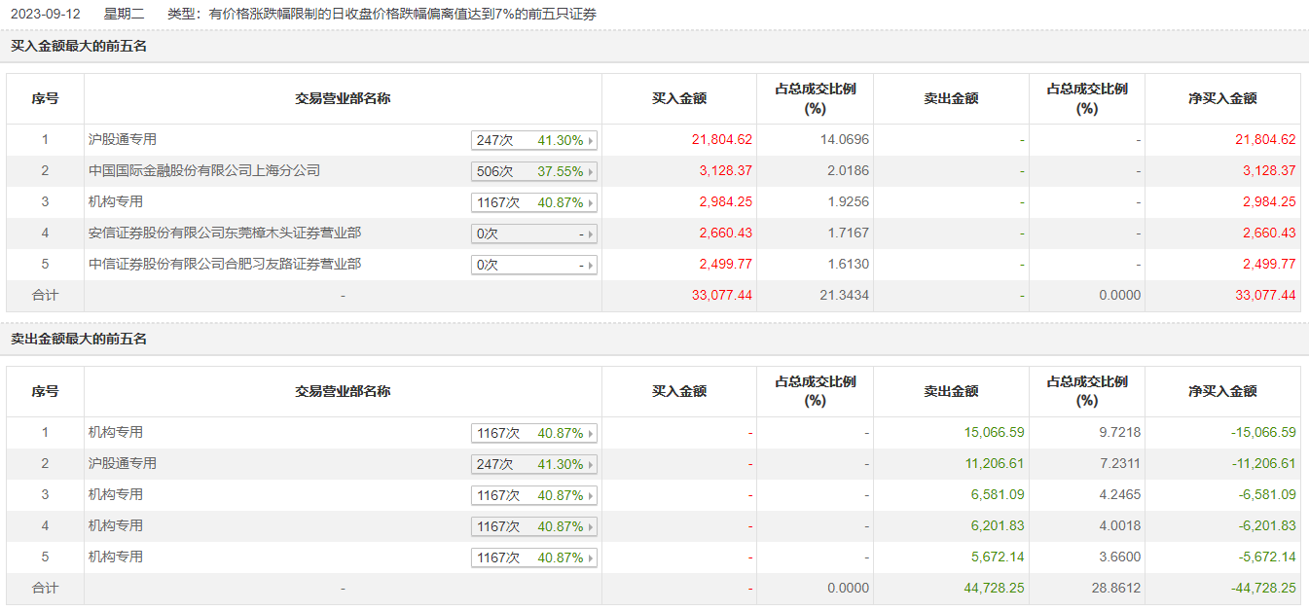Viewport: 1309px width, 611px height.
Task: Click the 15,066.59 sell amount cell
Action: (x=994, y=433)
